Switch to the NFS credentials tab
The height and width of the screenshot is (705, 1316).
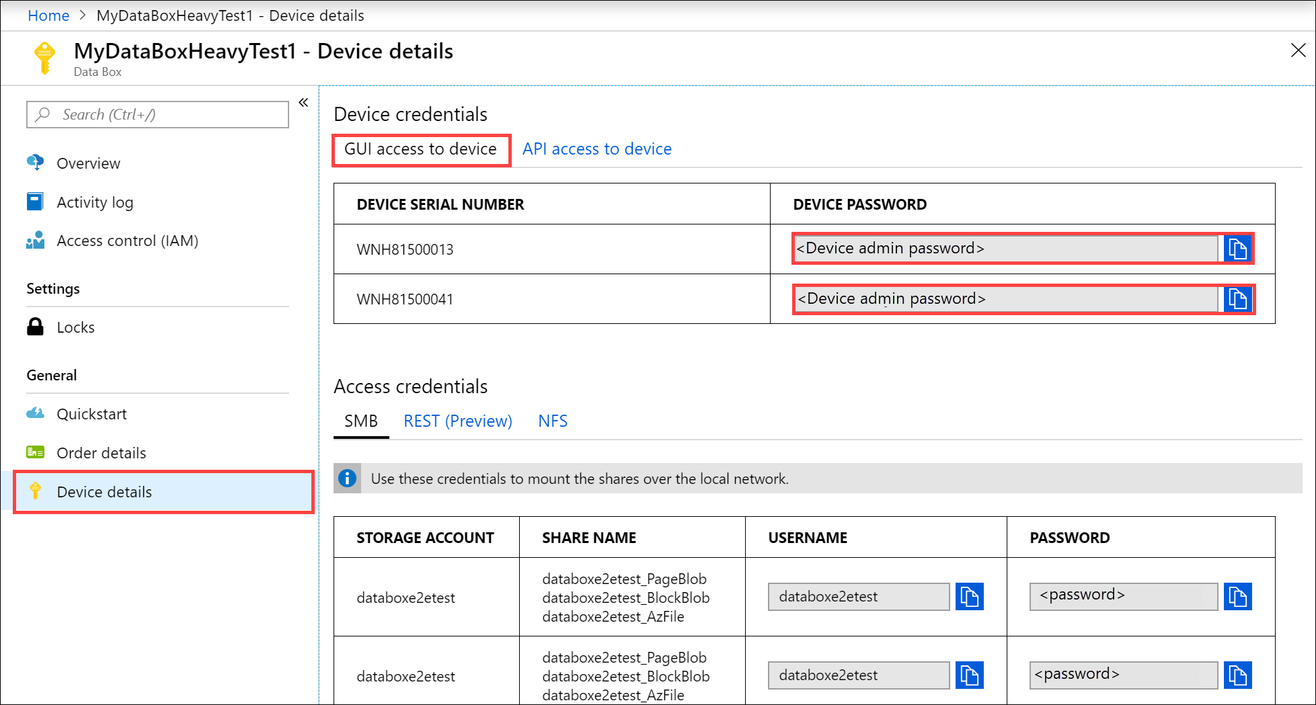click(552, 421)
